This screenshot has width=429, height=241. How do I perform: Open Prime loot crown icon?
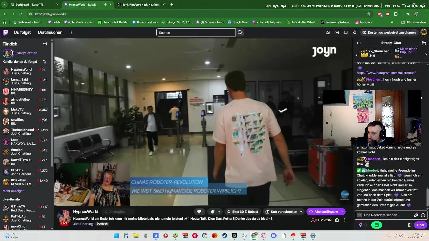tap(328, 32)
